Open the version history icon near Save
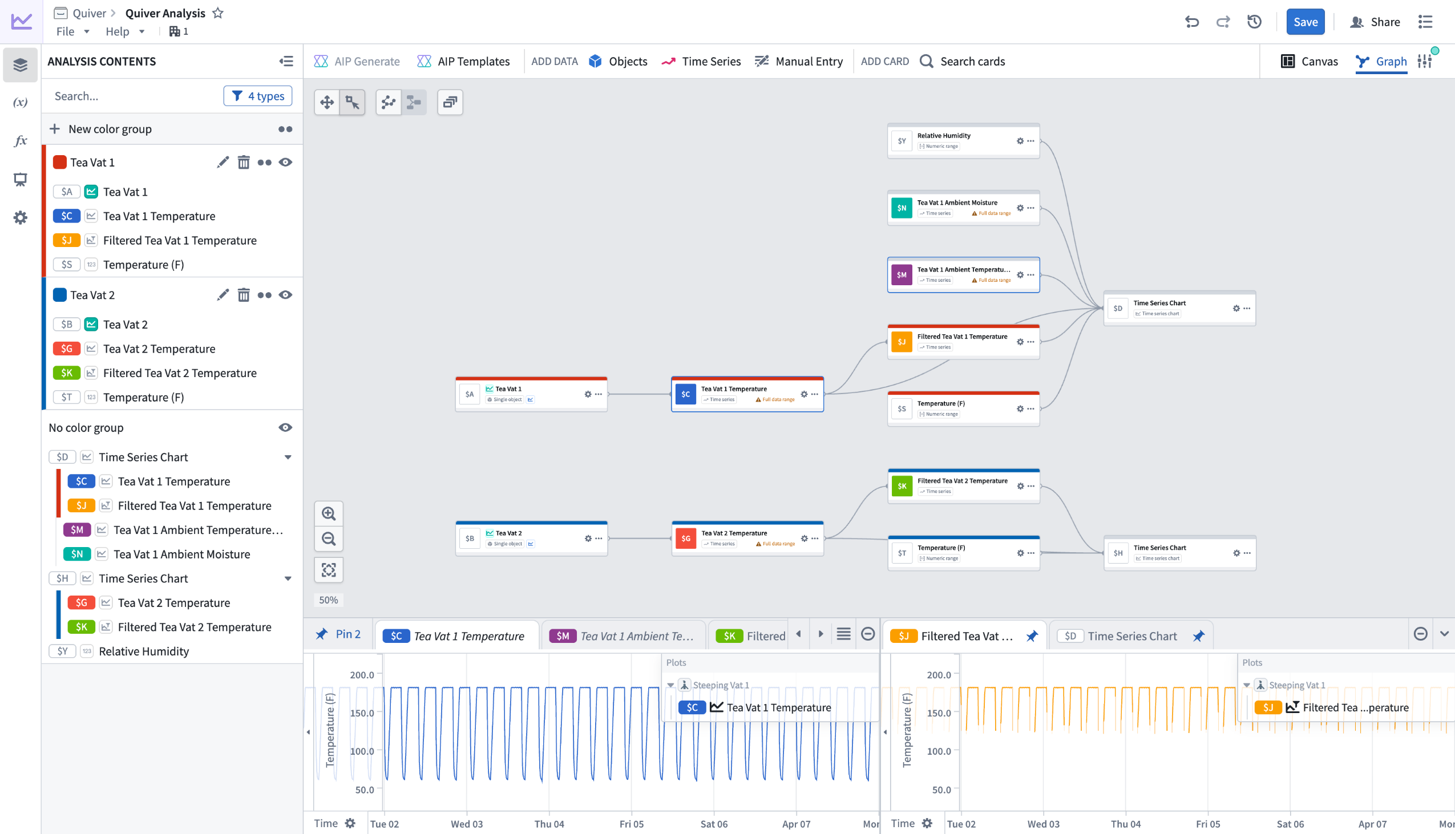Image resolution: width=1455 pixels, height=834 pixels. [x=1254, y=22]
